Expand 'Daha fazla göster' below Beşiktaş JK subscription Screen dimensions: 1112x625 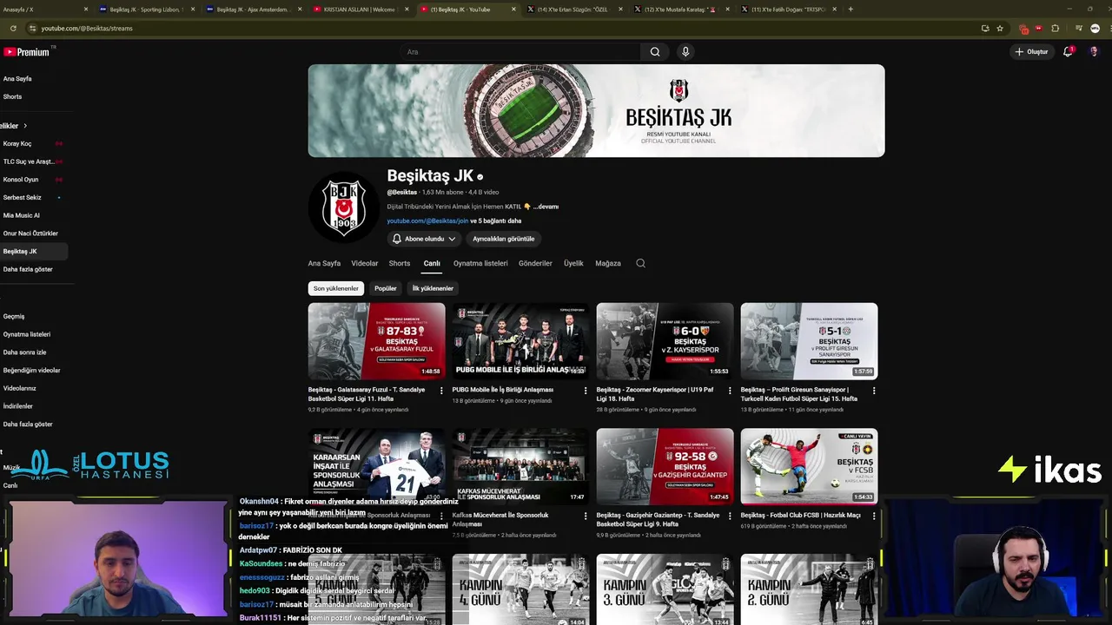(28, 269)
